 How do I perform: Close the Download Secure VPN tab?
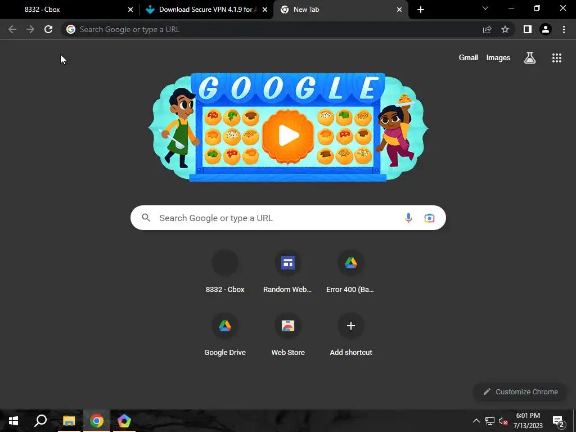pyautogui.click(x=265, y=10)
